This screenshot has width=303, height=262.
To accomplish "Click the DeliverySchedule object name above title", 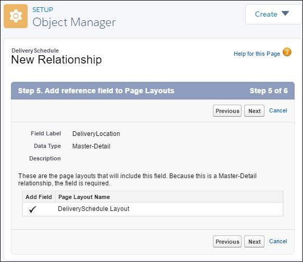I will click(x=35, y=51).
